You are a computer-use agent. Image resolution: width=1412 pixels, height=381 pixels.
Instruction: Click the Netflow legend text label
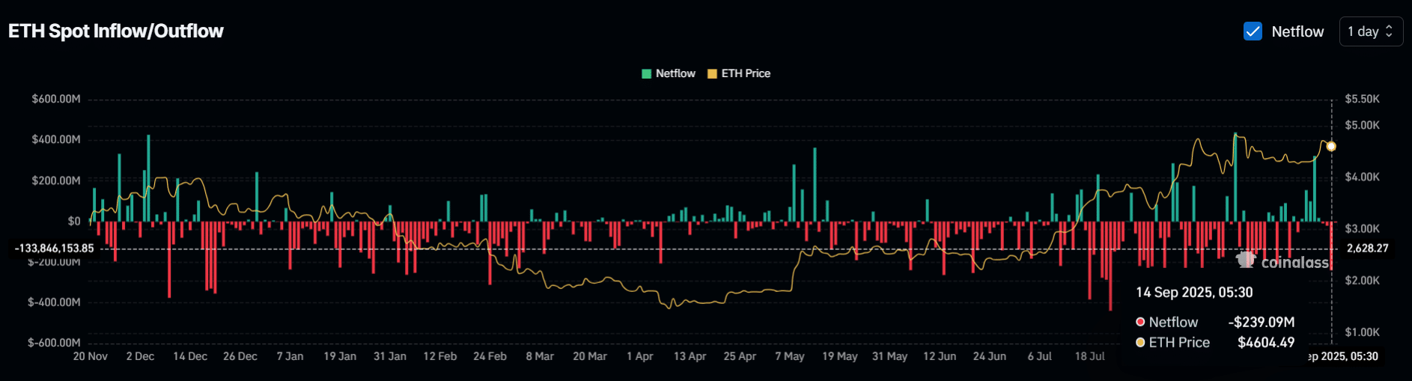(x=675, y=73)
